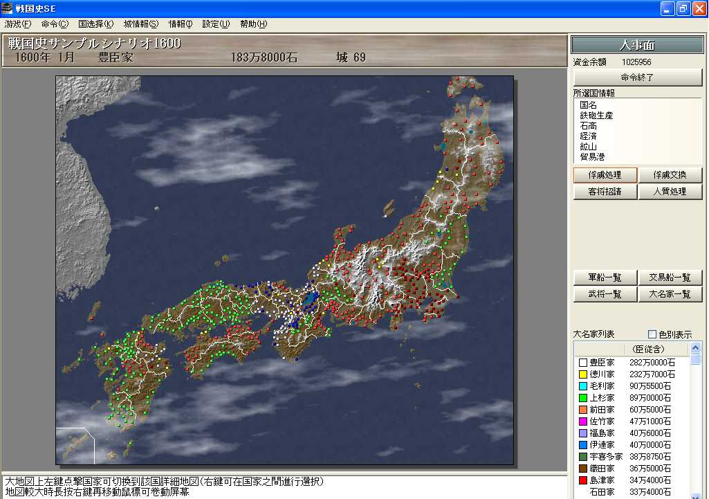
Task: Click the 貿易港 info label
Action: point(592,157)
